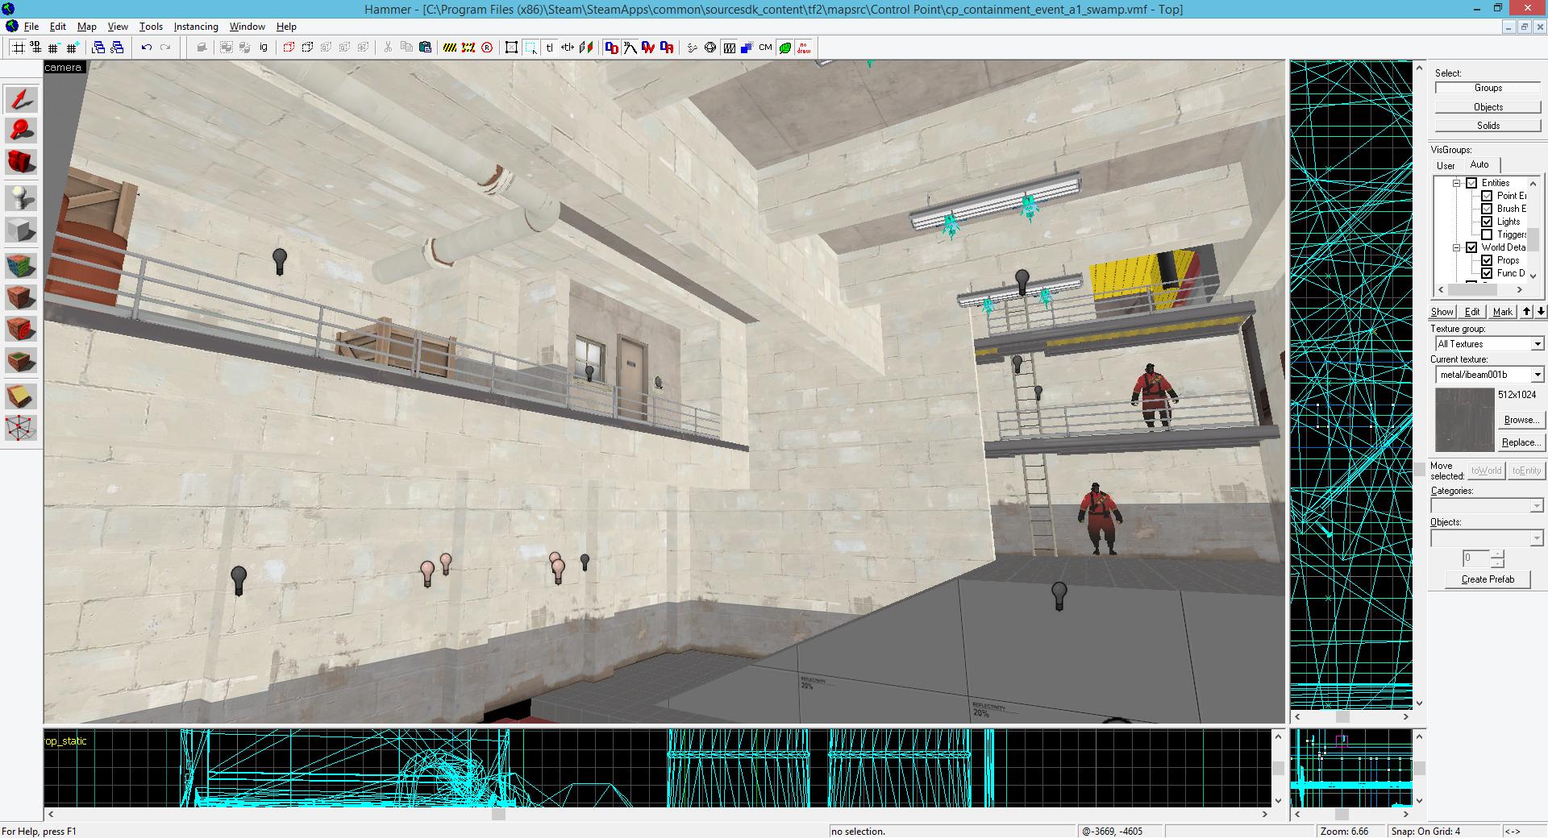Click the Mark visgroup button
Screen dimensions: 1548x838
tap(1502, 312)
